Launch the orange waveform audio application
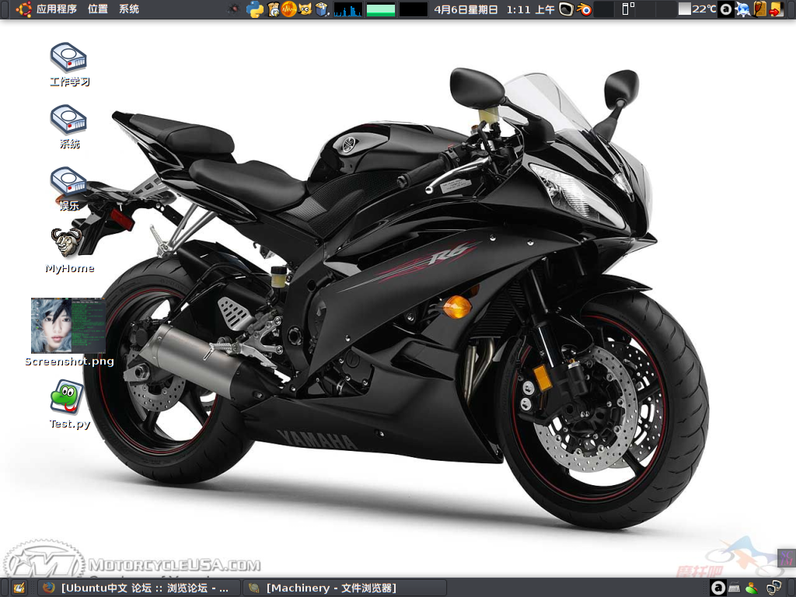 (x=289, y=9)
